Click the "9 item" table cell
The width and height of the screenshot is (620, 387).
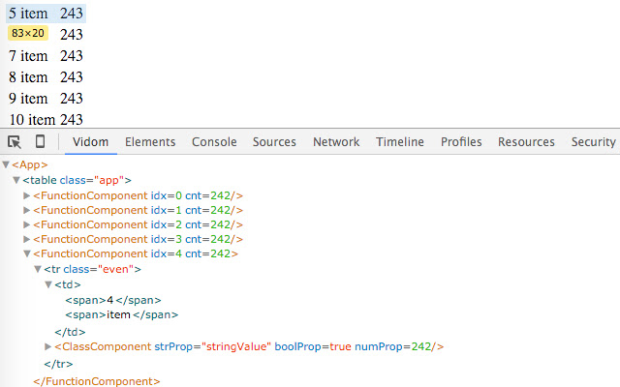(28, 99)
